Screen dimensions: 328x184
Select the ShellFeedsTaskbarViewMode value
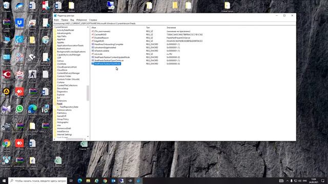(x=107, y=63)
